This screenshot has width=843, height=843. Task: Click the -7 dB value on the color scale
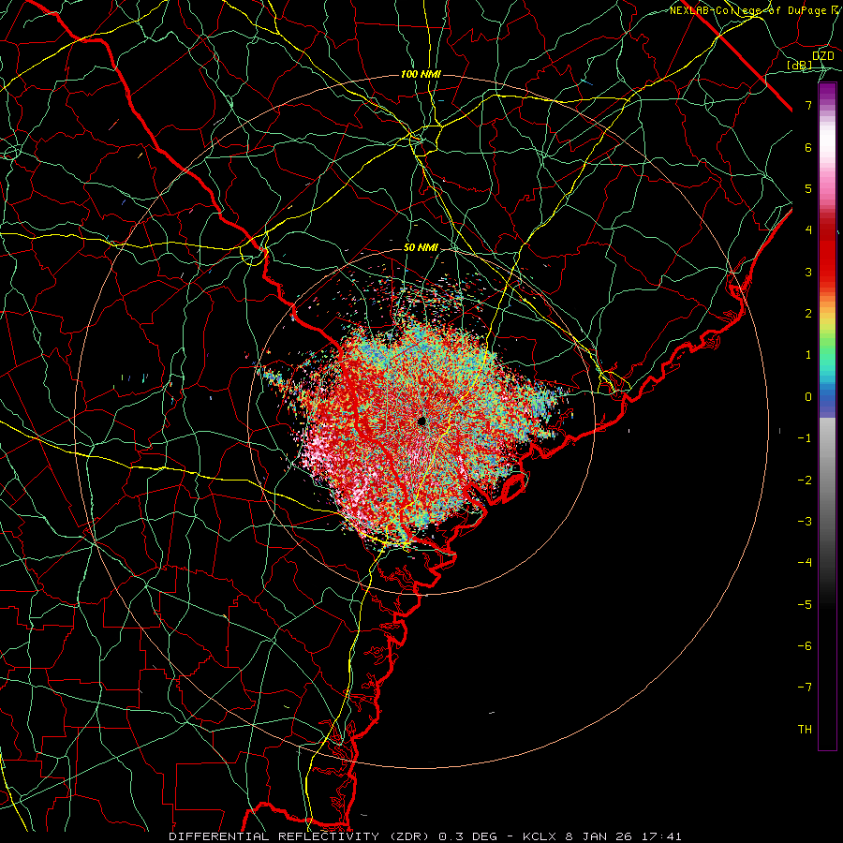coord(805,688)
